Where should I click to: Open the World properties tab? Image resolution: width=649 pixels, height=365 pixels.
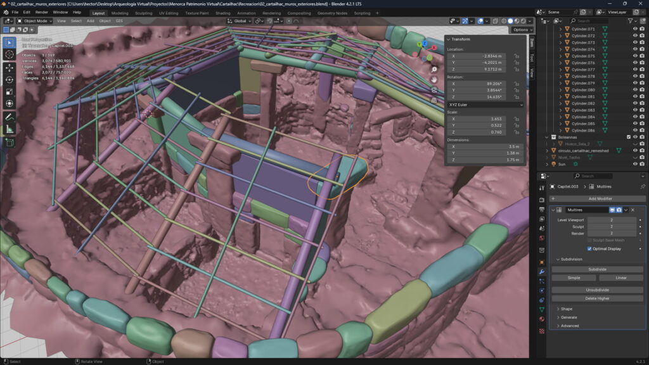click(x=542, y=238)
